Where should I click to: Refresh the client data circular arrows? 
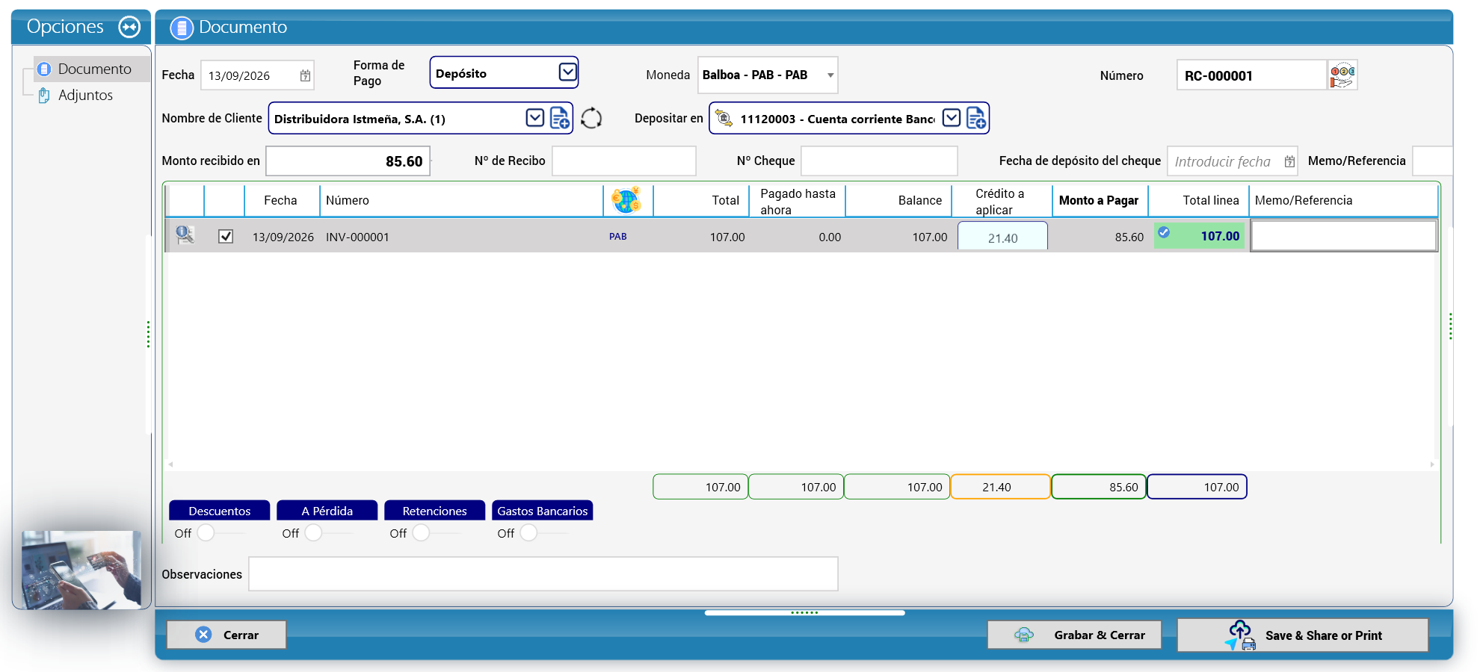tap(591, 118)
